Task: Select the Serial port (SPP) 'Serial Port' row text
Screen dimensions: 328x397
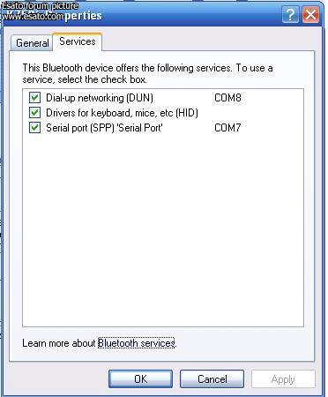Action: coord(104,128)
